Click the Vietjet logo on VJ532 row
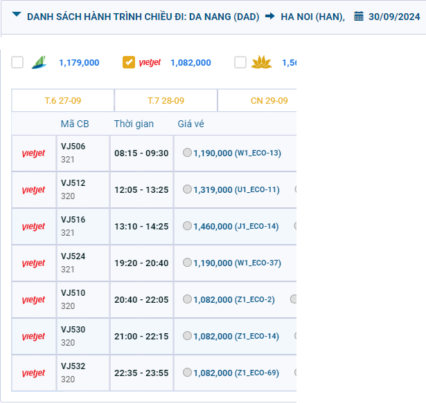Viewport: 426px width, 403px height. click(33, 373)
